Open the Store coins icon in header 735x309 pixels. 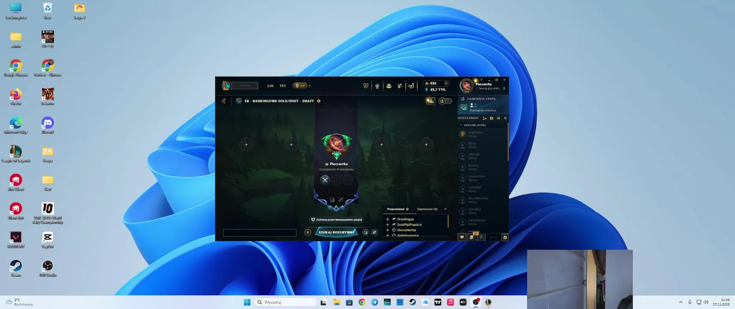pos(411,86)
